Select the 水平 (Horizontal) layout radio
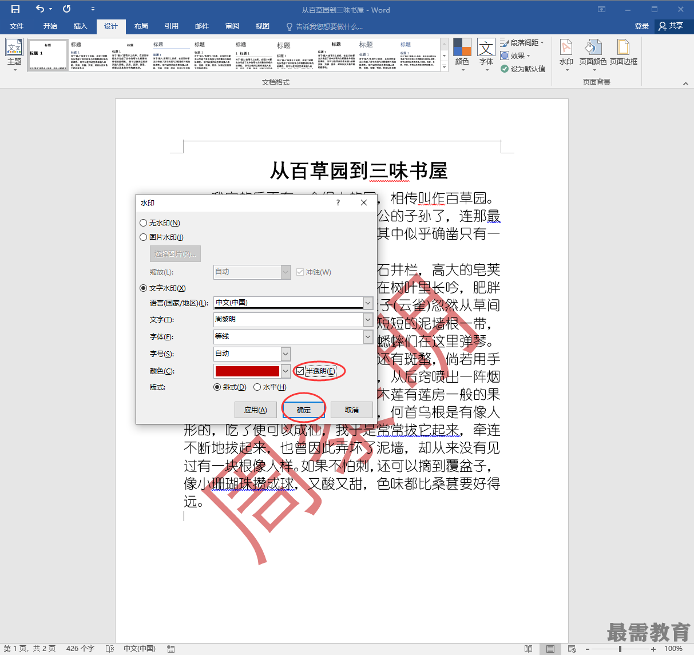 tap(257, 387)
